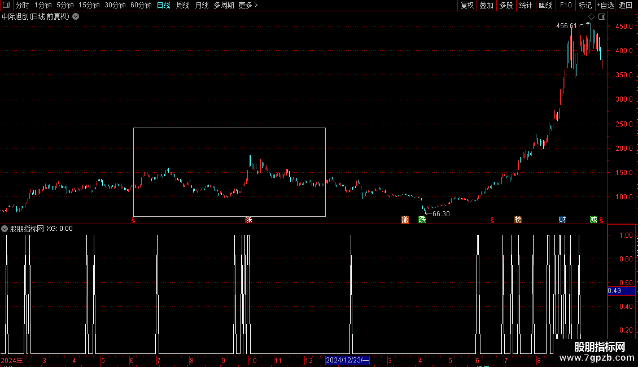Click month 10 on the time axis
The width and height of the screenshot is (638, 367).
253,360
